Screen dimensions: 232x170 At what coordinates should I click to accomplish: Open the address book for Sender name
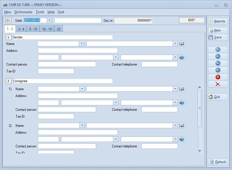tap(182, 44)
